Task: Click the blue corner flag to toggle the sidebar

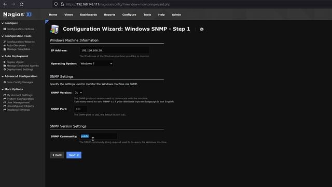Action: [47, 22]
